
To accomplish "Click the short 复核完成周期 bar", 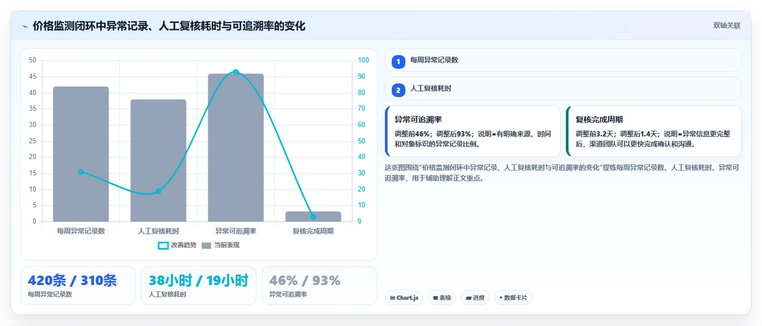I will (x=313, y=216).
